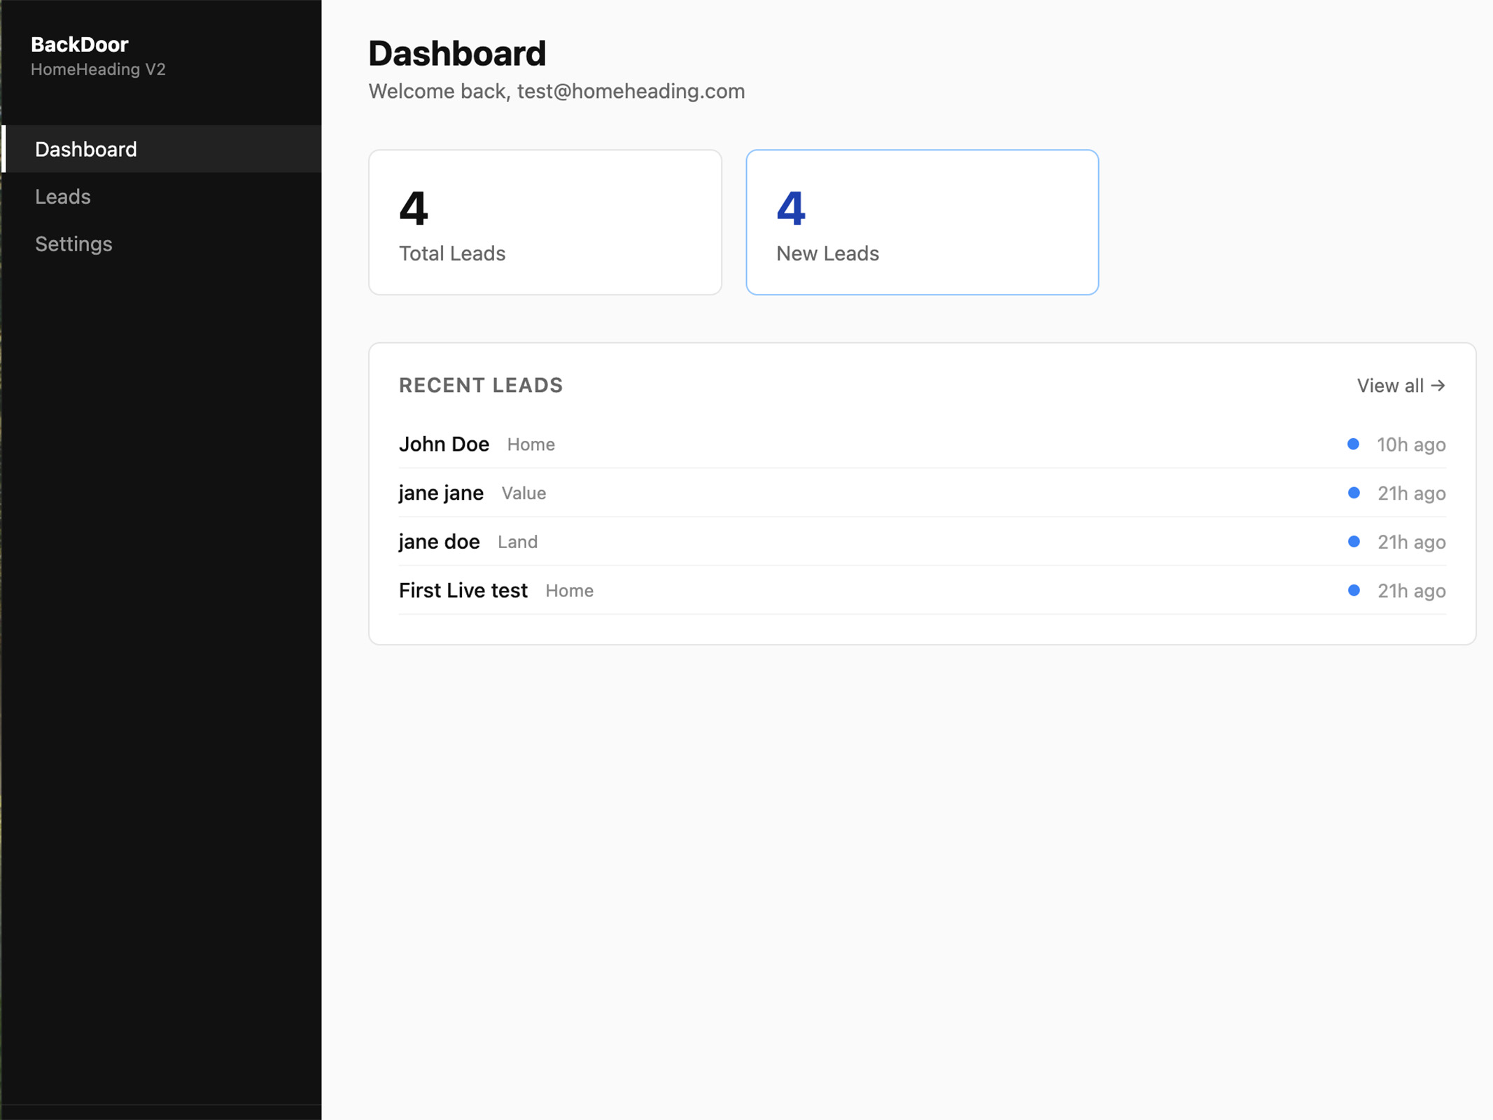Screen dimensions: 1493x1120
Task: Click the 10h ago timestamp
Action: click(x=1410, y=444)
